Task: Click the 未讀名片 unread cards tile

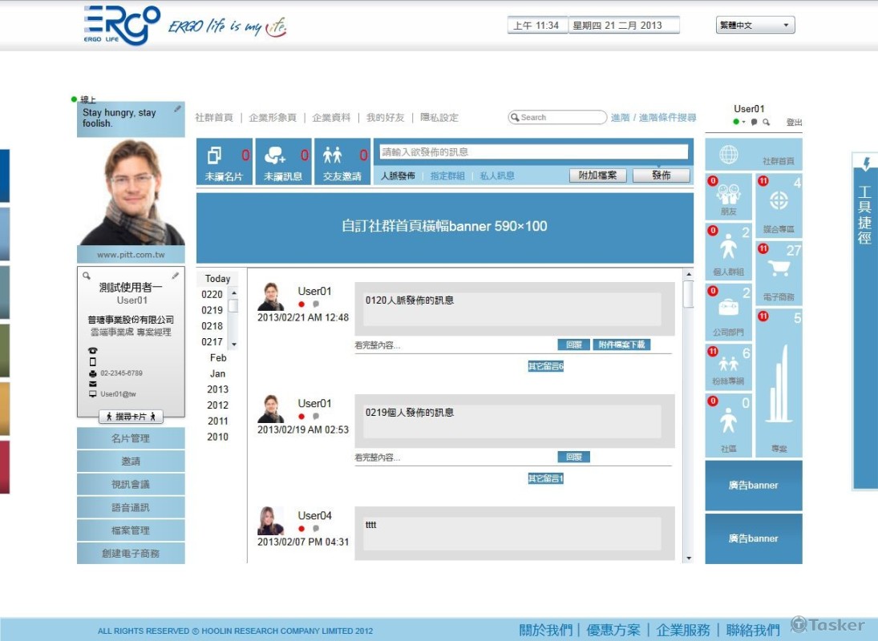Action: click(224, 162)
